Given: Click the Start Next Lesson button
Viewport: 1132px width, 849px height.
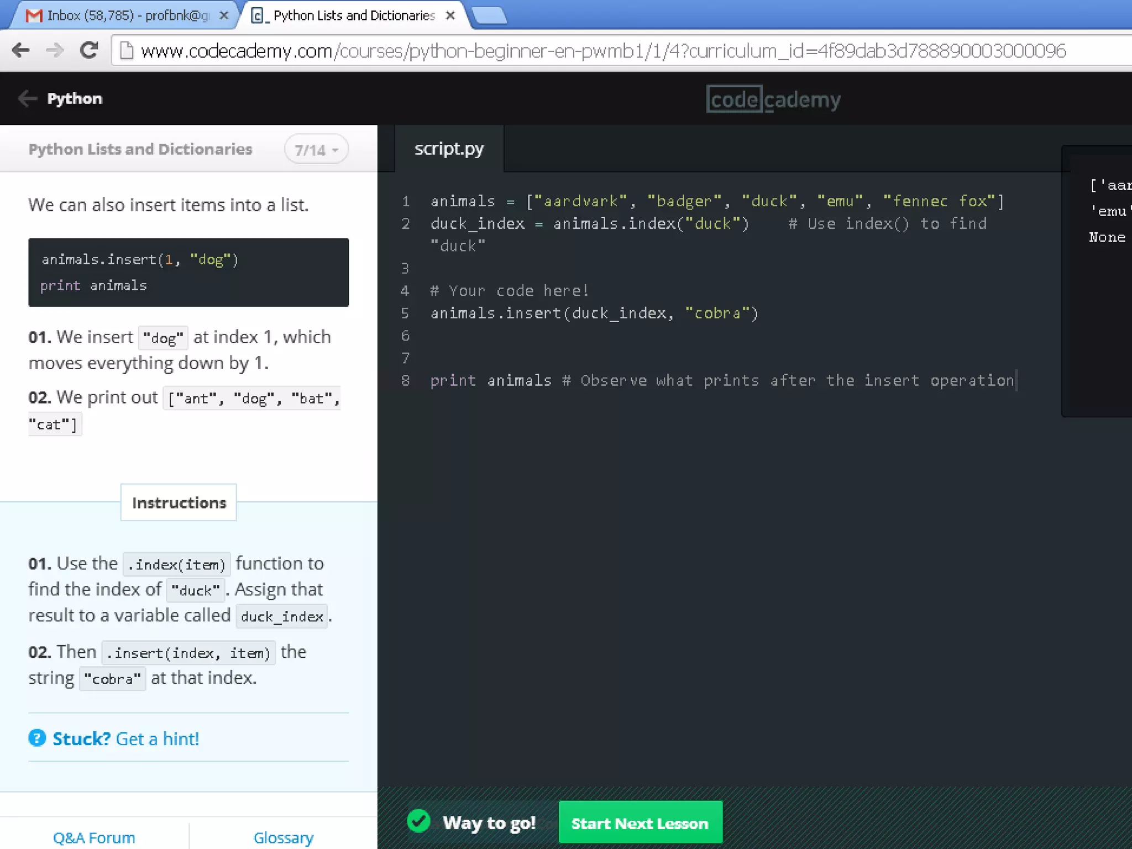Looking at the screenshot, I should click(x=641, y=822).
